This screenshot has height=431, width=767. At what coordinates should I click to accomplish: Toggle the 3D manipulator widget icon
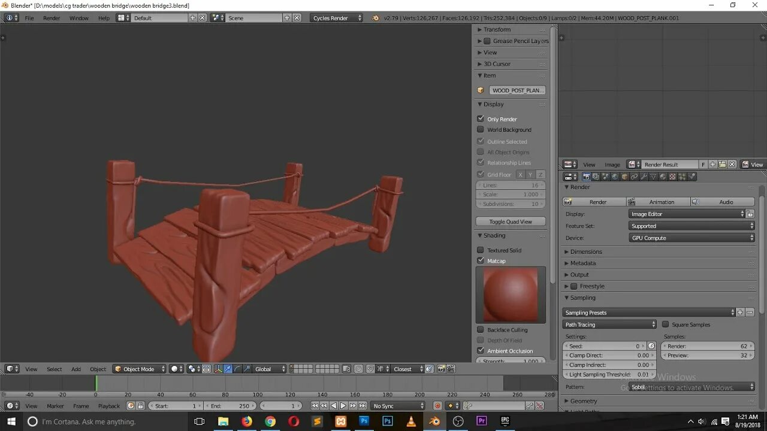coord(218,369)
